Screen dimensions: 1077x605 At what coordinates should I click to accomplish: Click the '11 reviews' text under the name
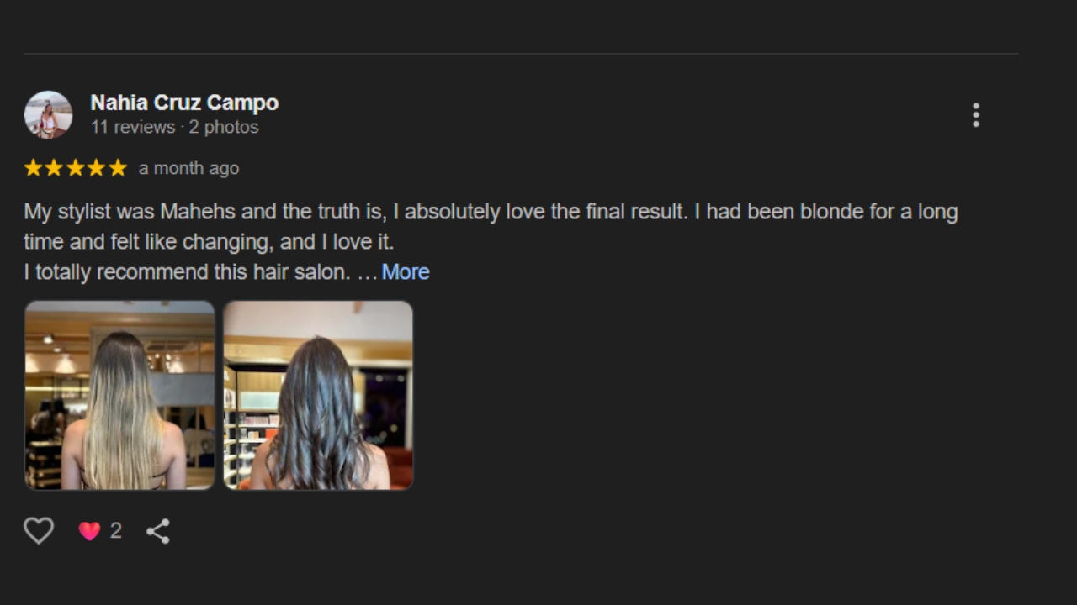point(133,127)
